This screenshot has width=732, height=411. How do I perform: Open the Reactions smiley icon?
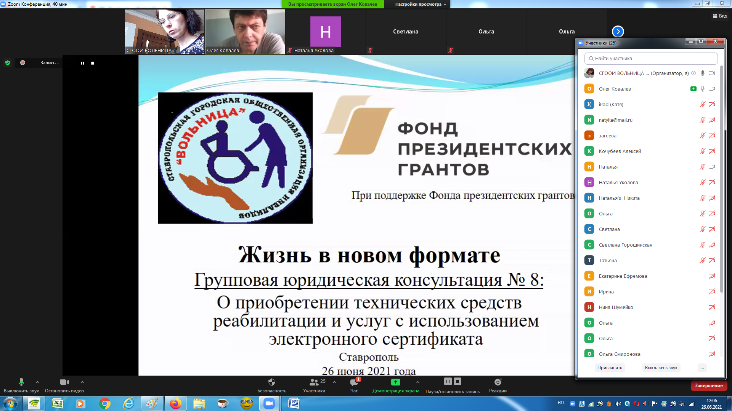pyautogui.click(x=498, y=382)
